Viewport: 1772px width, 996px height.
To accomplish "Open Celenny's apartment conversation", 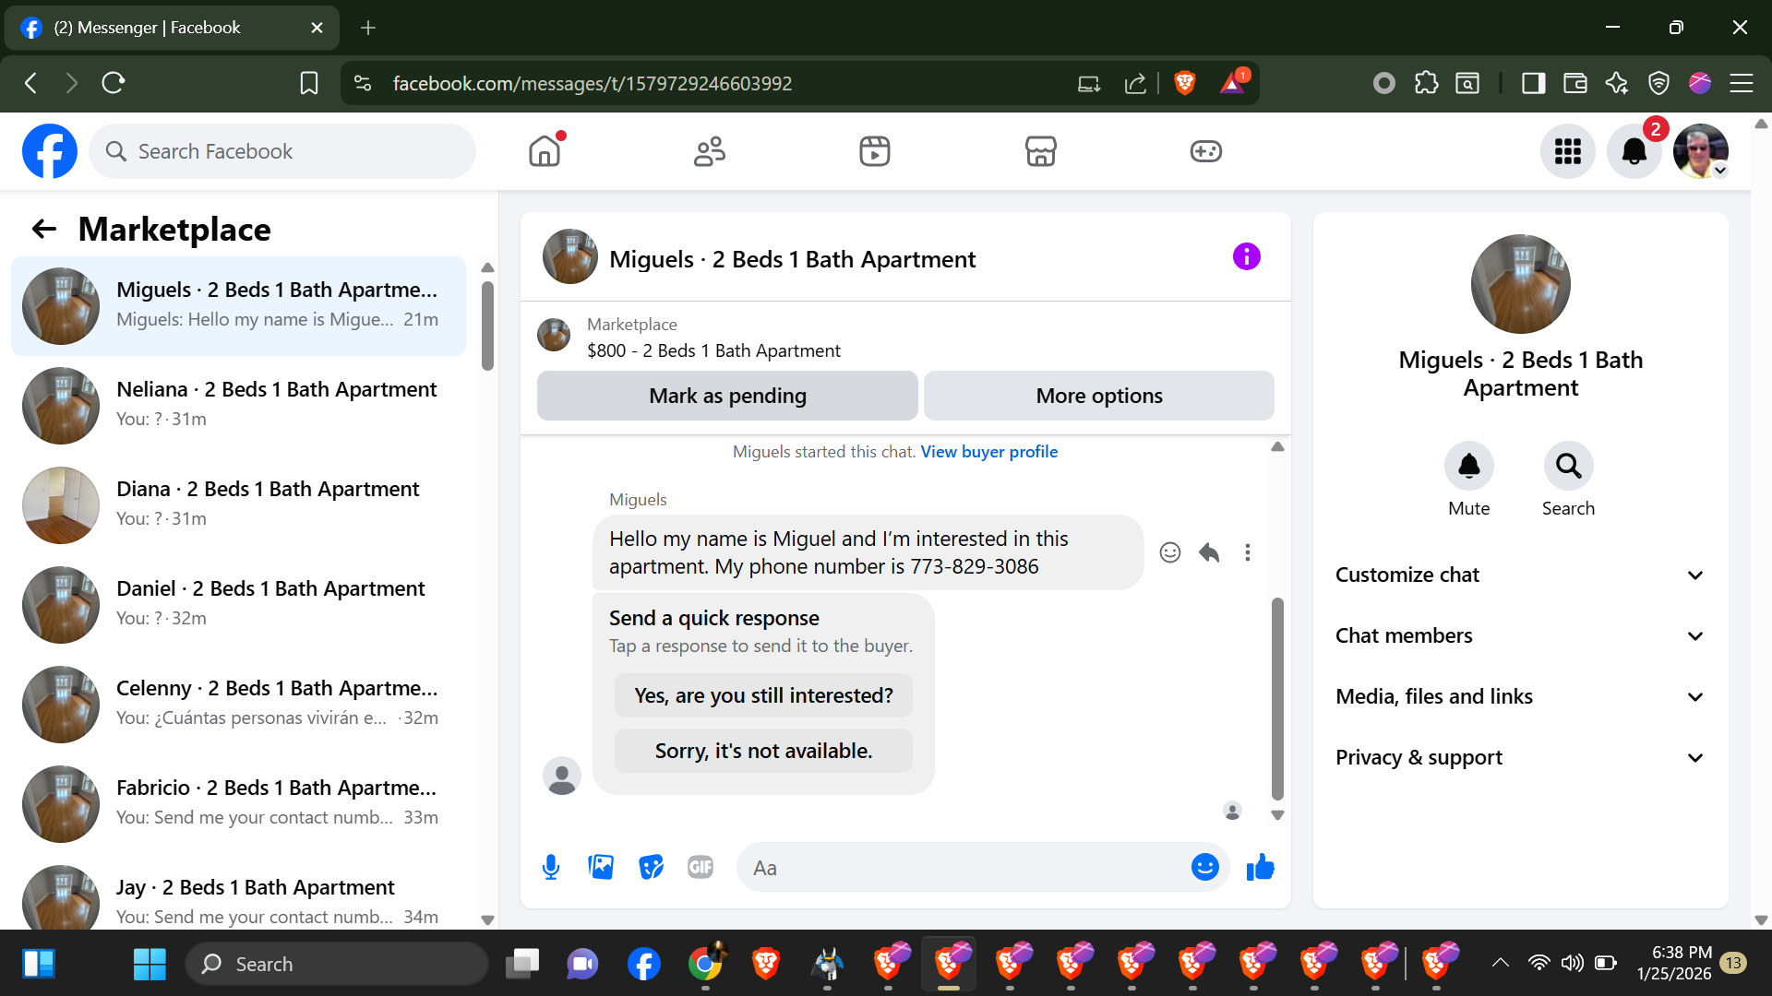I will 238,704.
